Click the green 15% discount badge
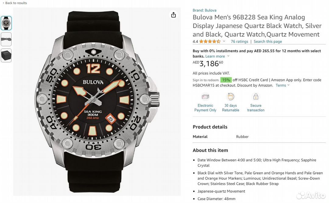This screenshot has height=203, width=329. tap(226, 80)
